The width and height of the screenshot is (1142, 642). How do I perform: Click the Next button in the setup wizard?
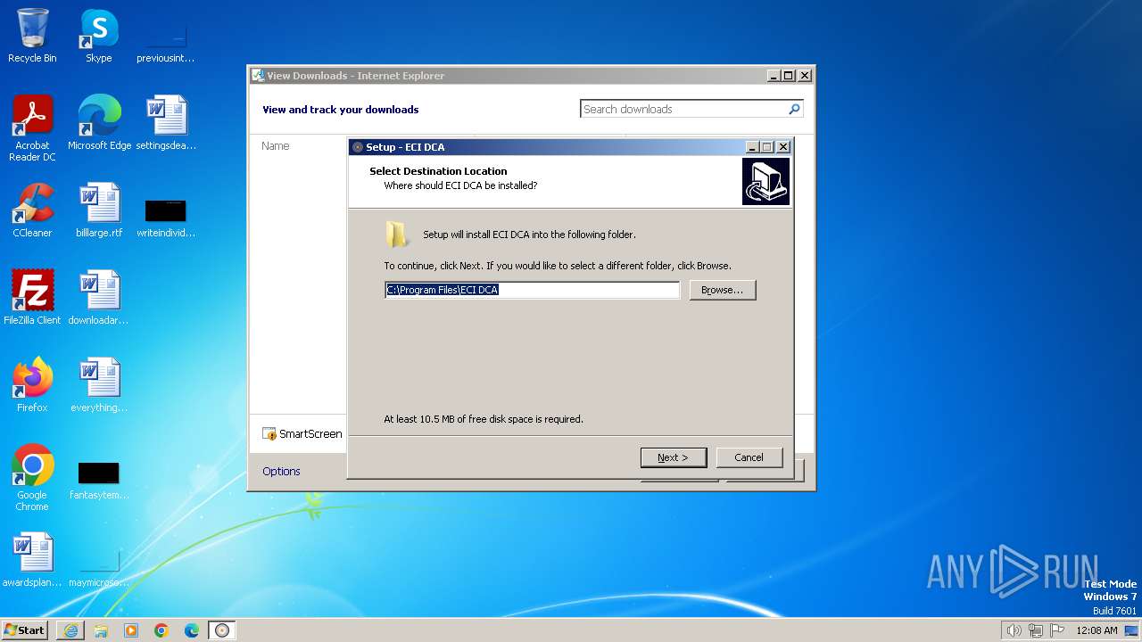(674, 457)
